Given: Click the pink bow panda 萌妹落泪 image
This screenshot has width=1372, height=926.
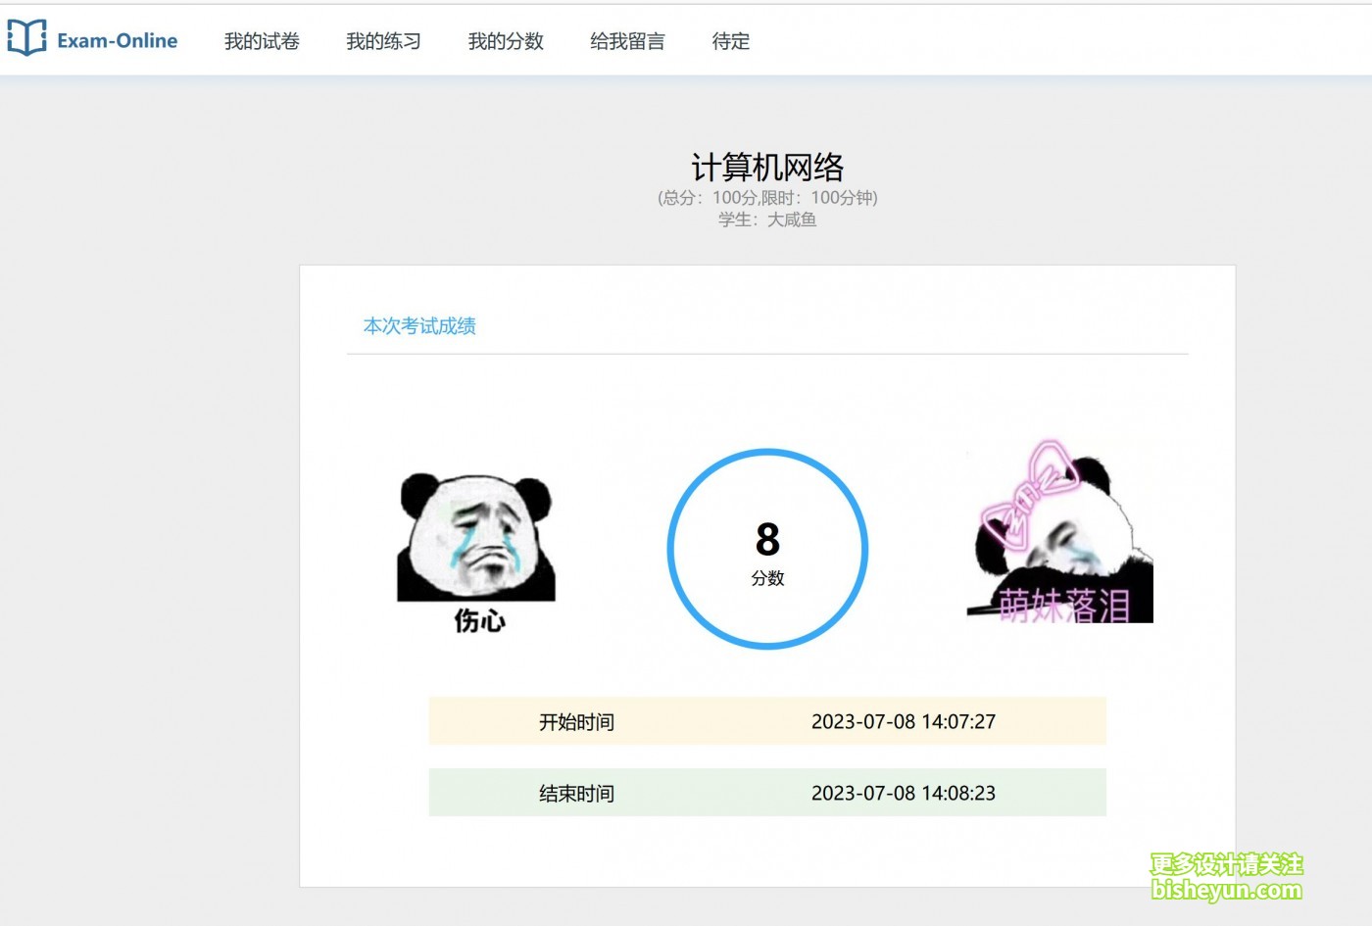Looking at the screenshot, I should (1059, 532).
